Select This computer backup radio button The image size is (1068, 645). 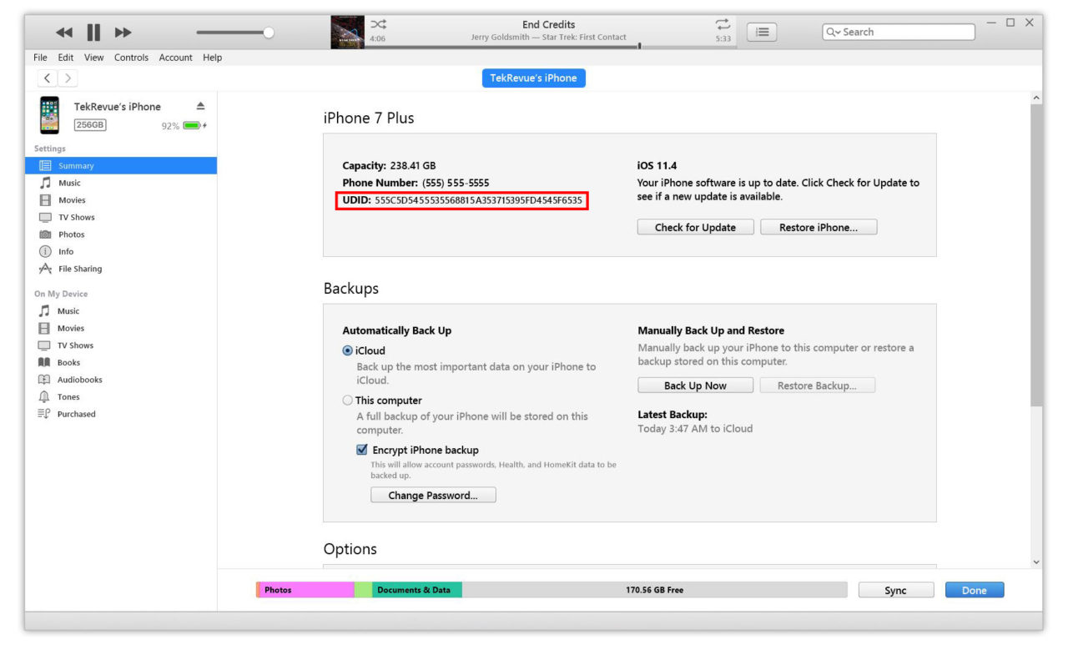coord(348,401)
